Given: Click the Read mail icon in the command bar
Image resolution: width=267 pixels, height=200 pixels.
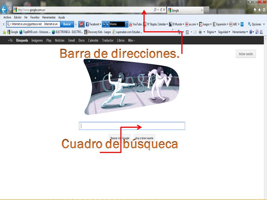Looking at the screenshot, I should (195, 32).
